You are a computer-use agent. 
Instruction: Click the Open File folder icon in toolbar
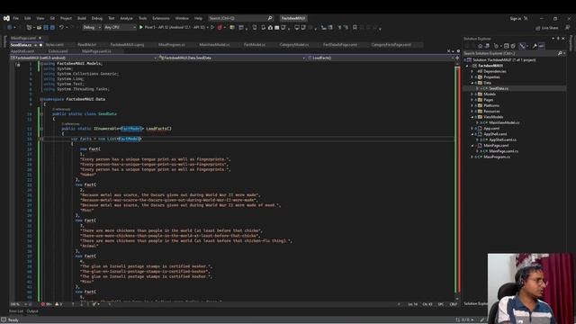pos(39,27)
